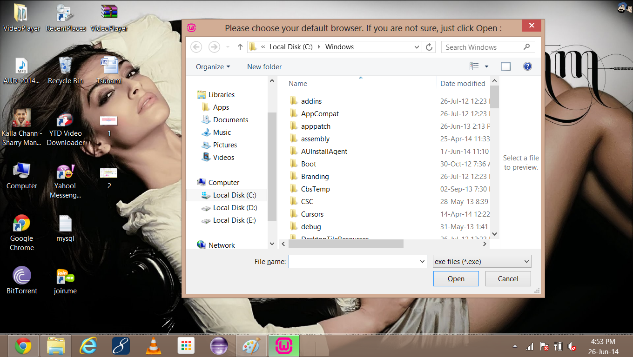Open exe files type filter combo
This screenshot has width=633, height=357.
point(482,261)
